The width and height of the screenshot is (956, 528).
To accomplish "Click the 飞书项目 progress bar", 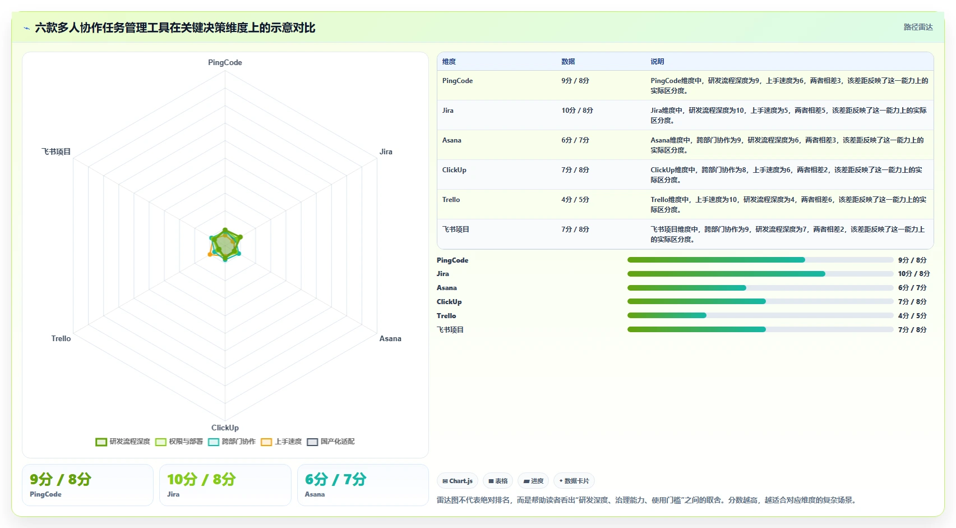I will click(x=760, y=329).
